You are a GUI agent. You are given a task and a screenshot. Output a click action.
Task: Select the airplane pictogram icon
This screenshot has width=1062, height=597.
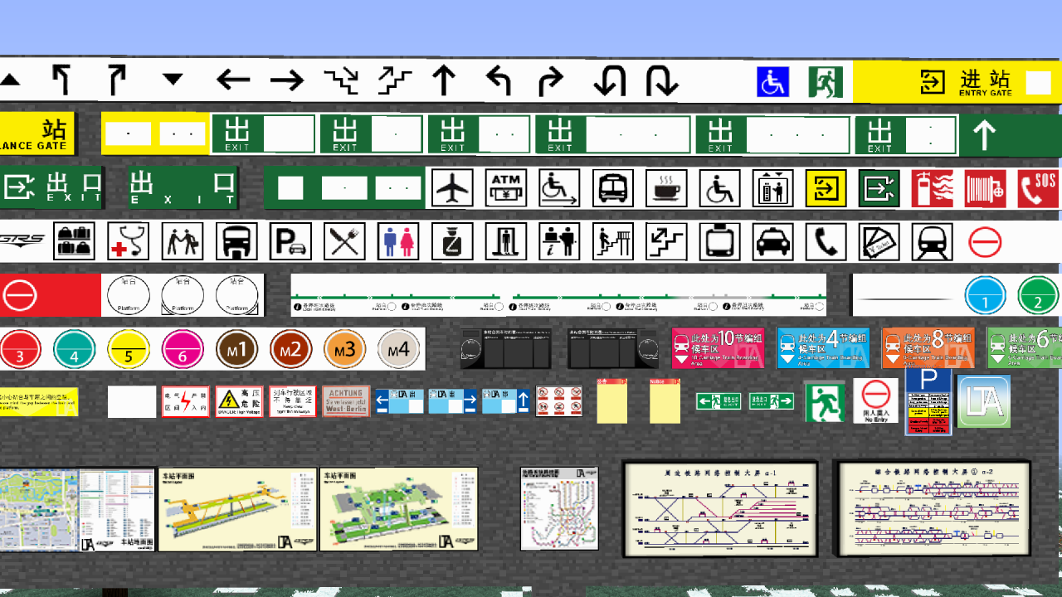tap(452, 187)
